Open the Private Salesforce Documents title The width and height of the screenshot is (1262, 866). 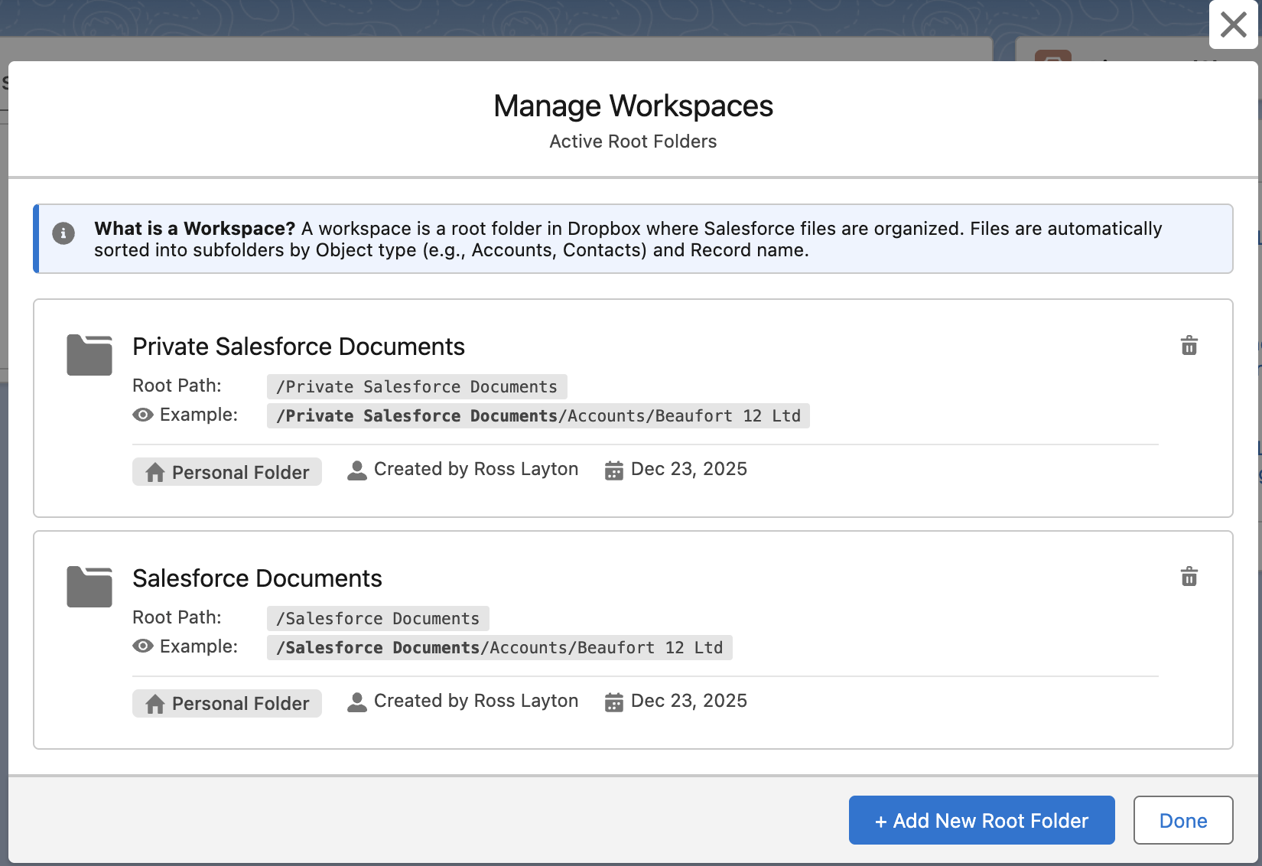(x=298, y=347)
